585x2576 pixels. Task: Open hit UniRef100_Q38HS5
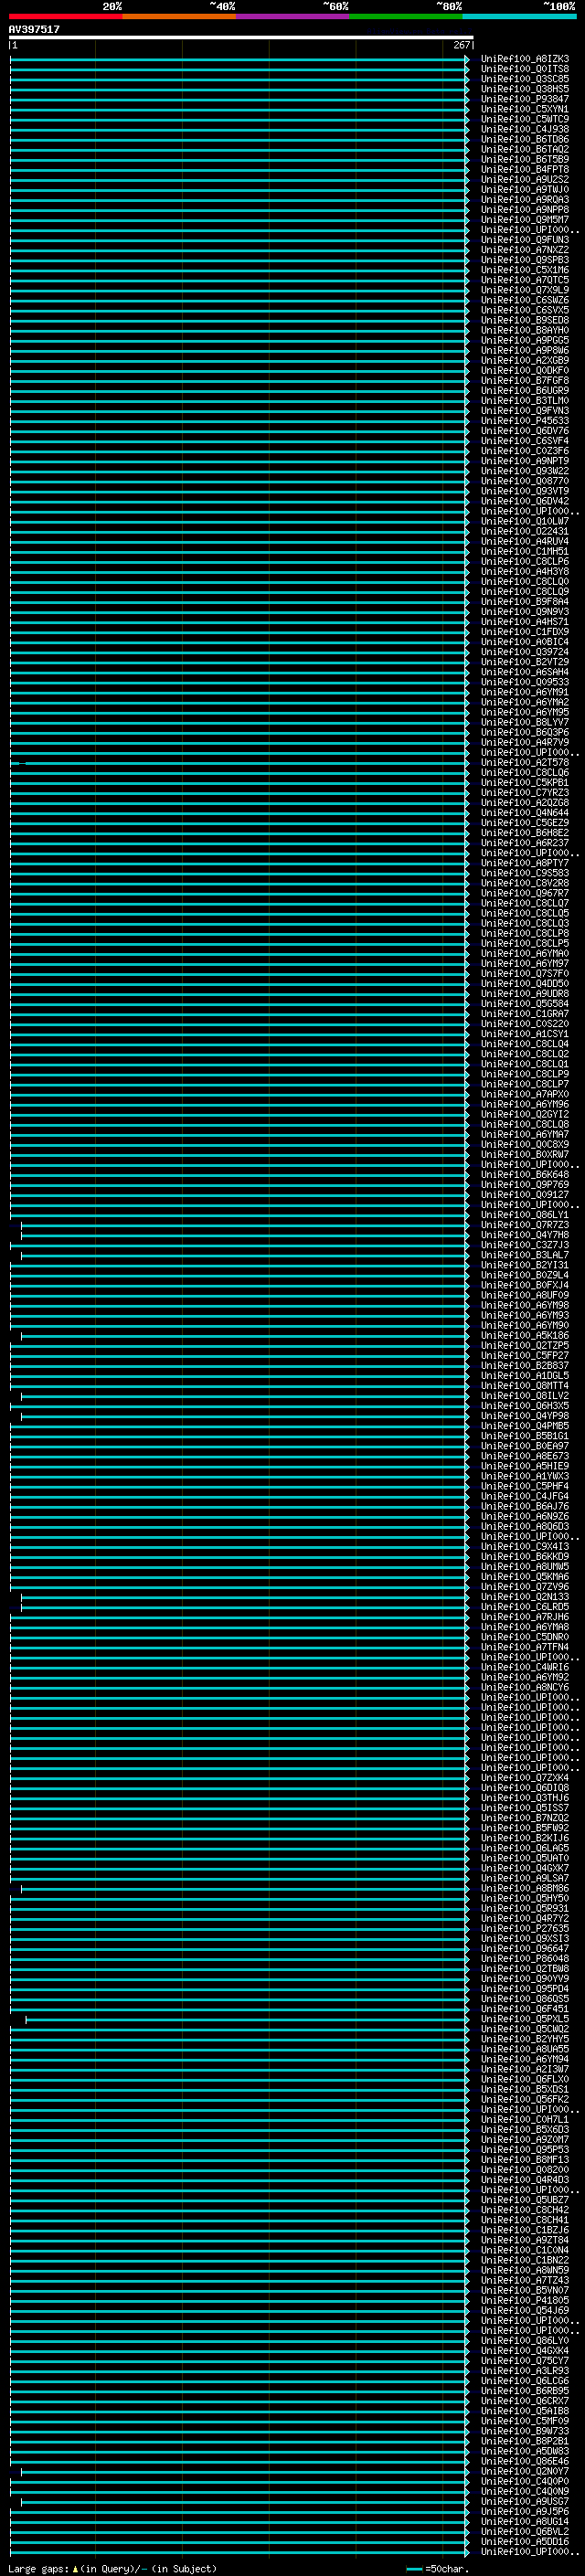point(525,89)
